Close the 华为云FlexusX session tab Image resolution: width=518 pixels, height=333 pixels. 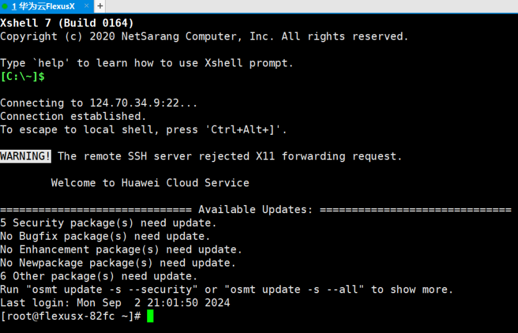(x=86, y=6)
